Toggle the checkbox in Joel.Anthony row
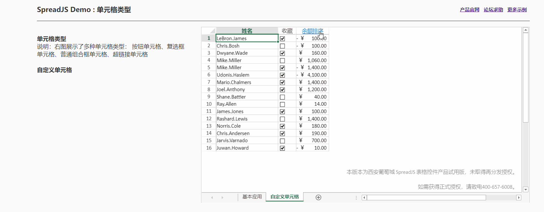Viewport: 544px width, 212px height. 282,90
